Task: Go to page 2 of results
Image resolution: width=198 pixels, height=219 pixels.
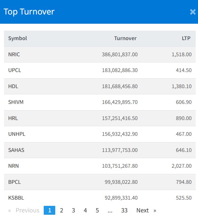Action: pos(62,210)
